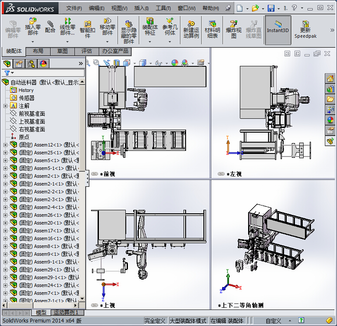Expand the Assem20<1> tree node

(x=5, y=223)
